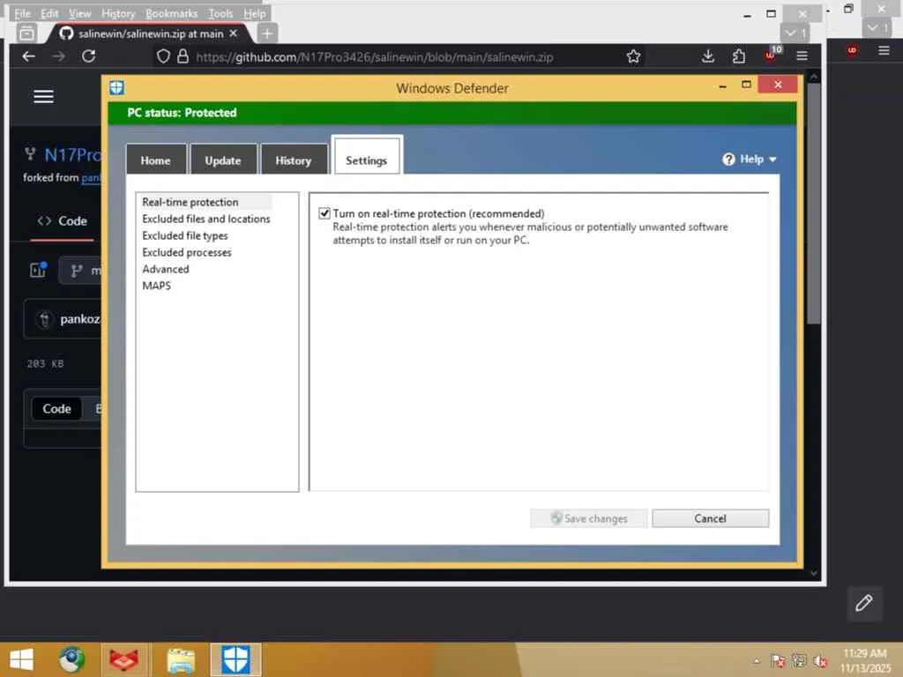Click the tracking protection shield icon

[x=163, y=56]
